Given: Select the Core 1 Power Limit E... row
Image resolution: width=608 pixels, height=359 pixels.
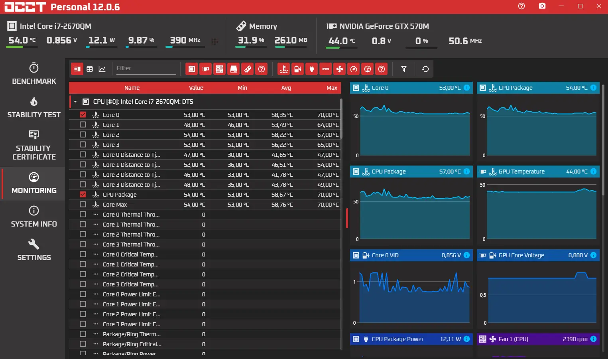Looking at the screenshot, I should (205, 304).
